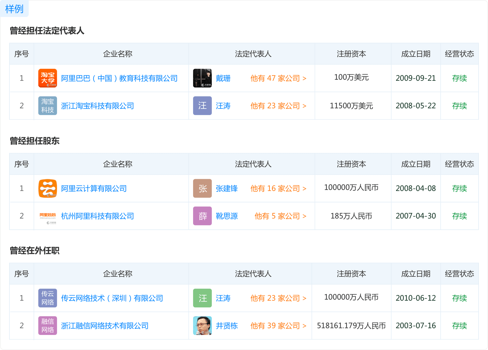488x350 pixels.
Task: Expand 张建锋's 16 companies list
Action: coord(278,188)
